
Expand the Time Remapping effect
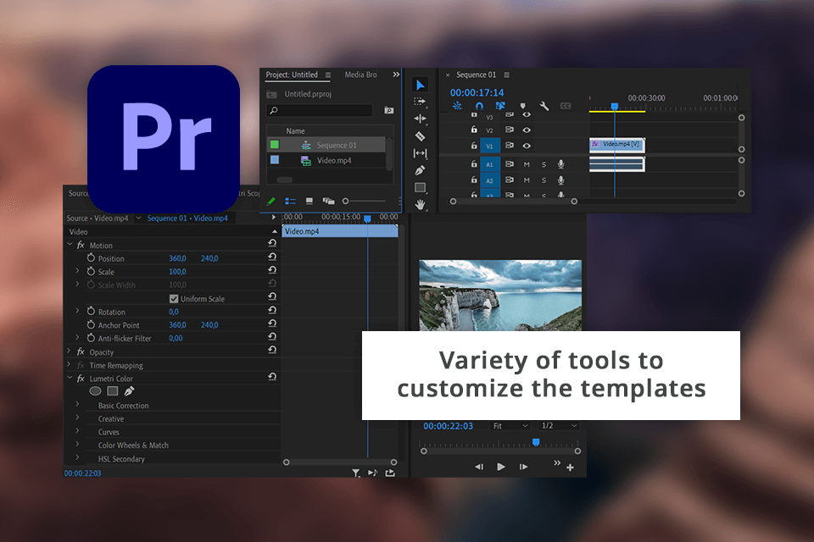click(69, 365)
